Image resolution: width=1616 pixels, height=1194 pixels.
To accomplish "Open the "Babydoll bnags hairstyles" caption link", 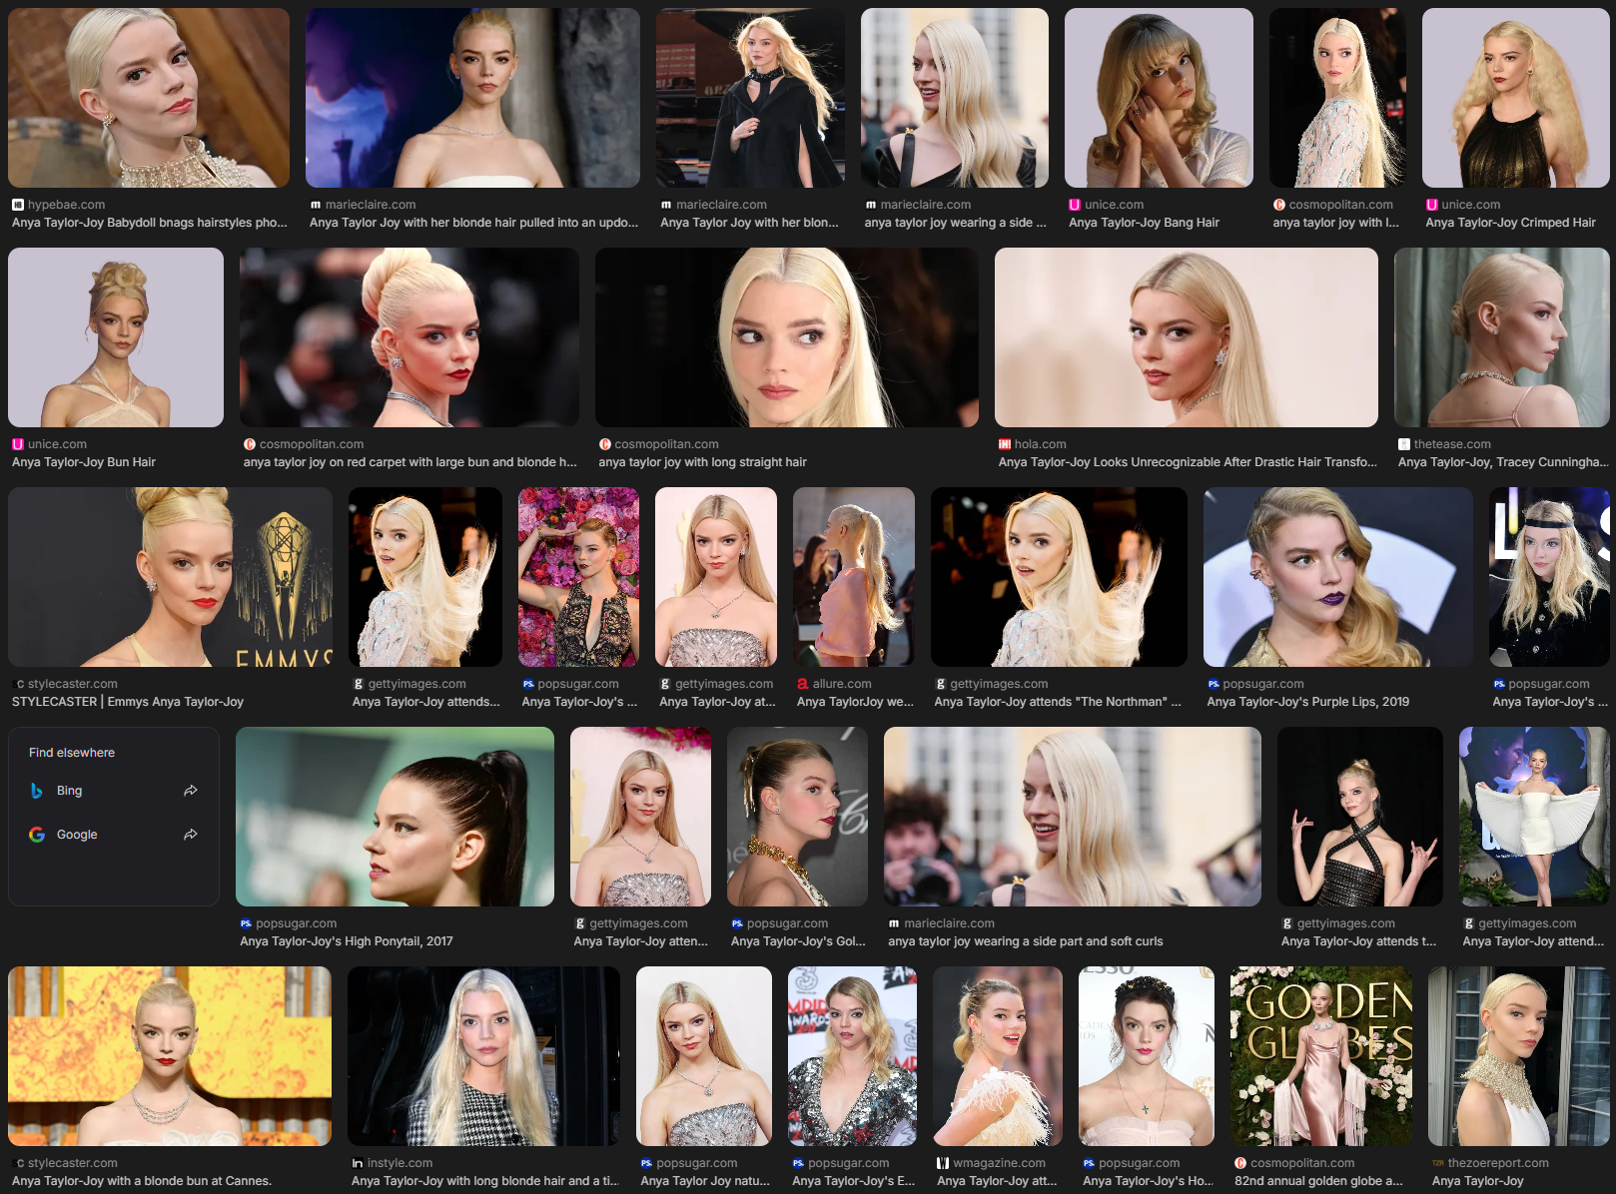I will tap(150, 223).
